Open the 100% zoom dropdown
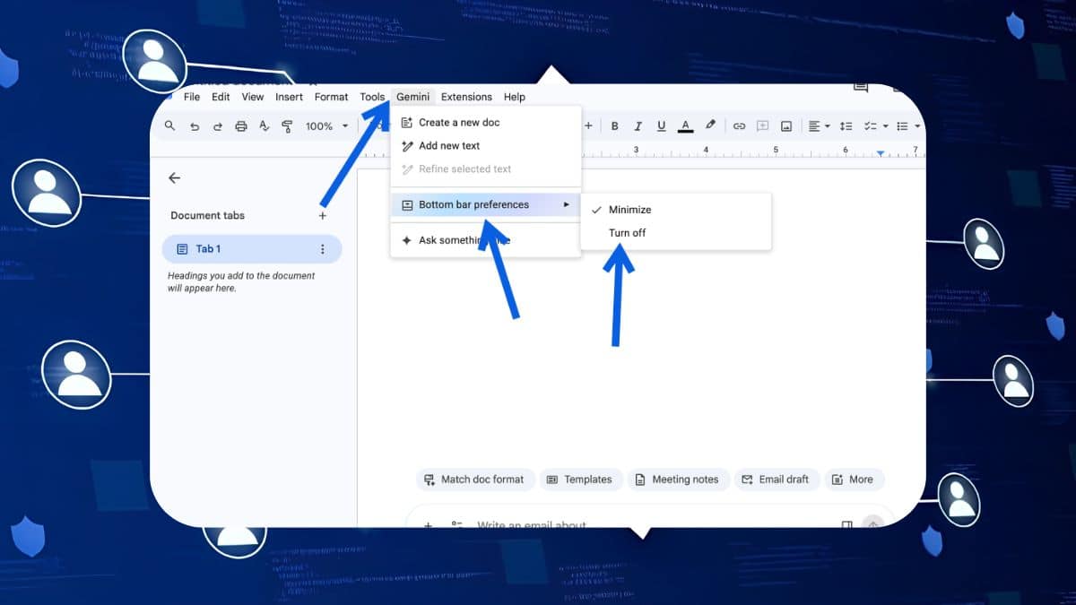Image resolution: width=1076 pixels, height=605 pixels. [x=326, y=126]
